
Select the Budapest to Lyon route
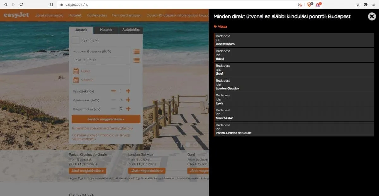click(x=294, y=100)
